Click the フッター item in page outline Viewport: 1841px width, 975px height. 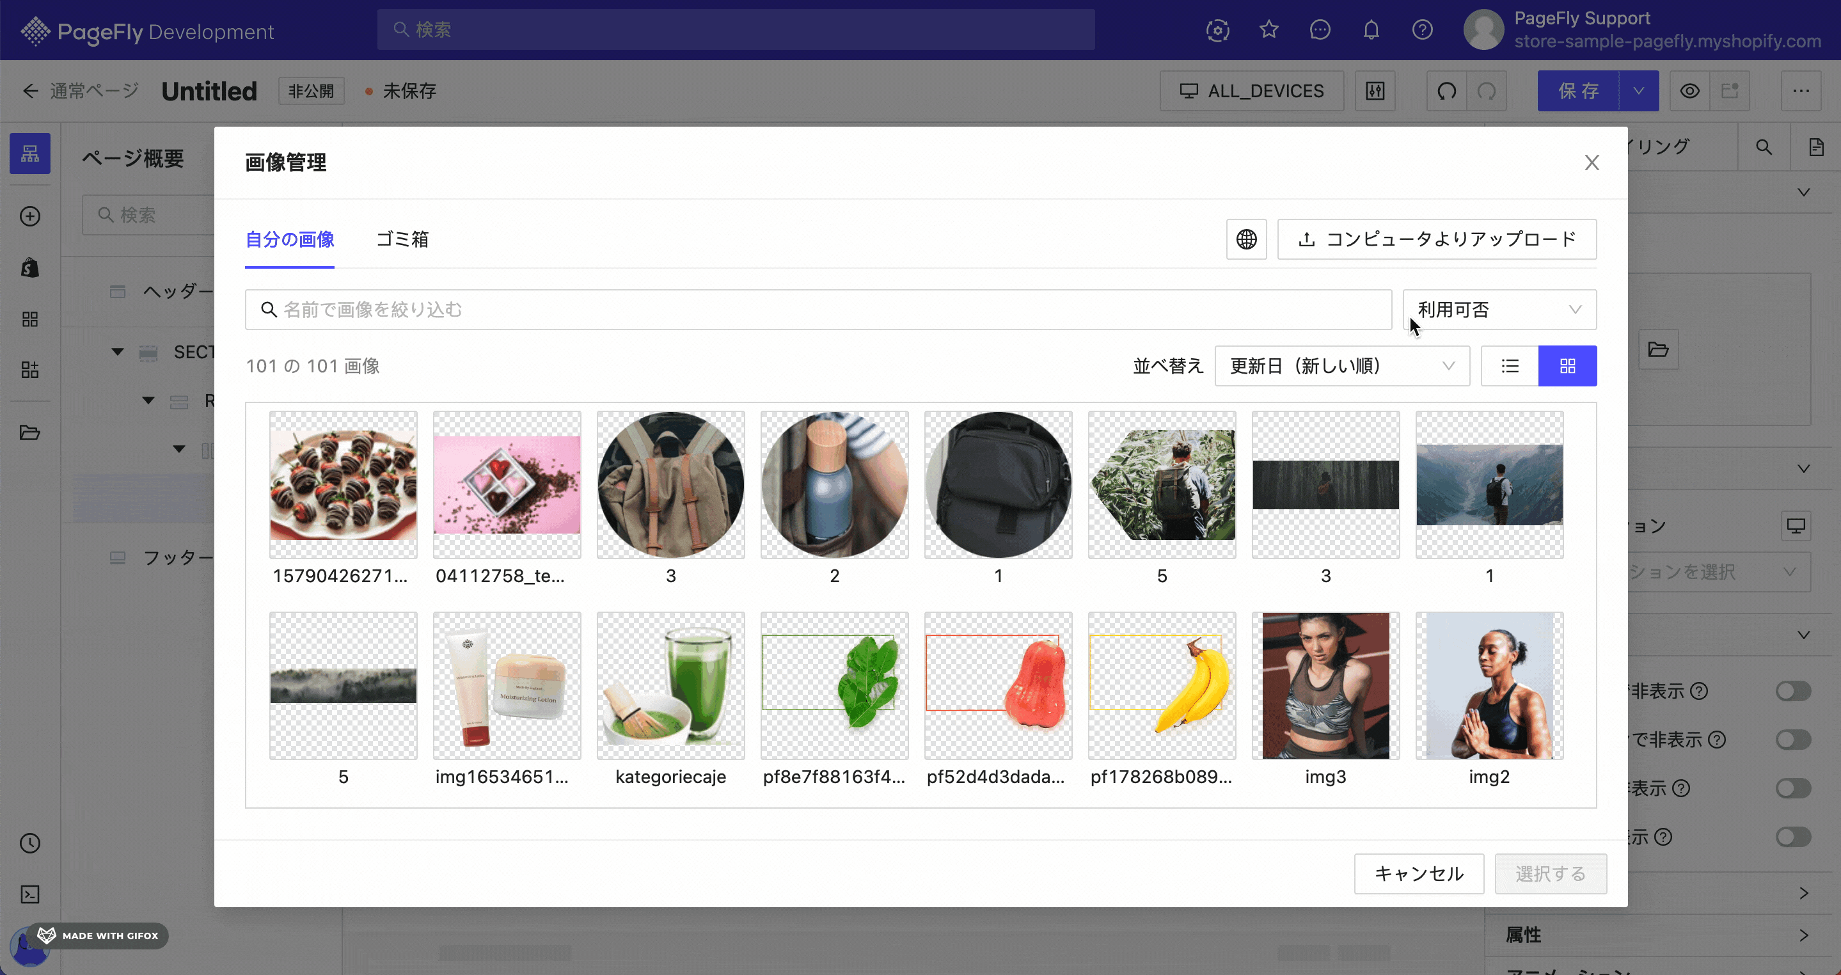click(178, 557)
